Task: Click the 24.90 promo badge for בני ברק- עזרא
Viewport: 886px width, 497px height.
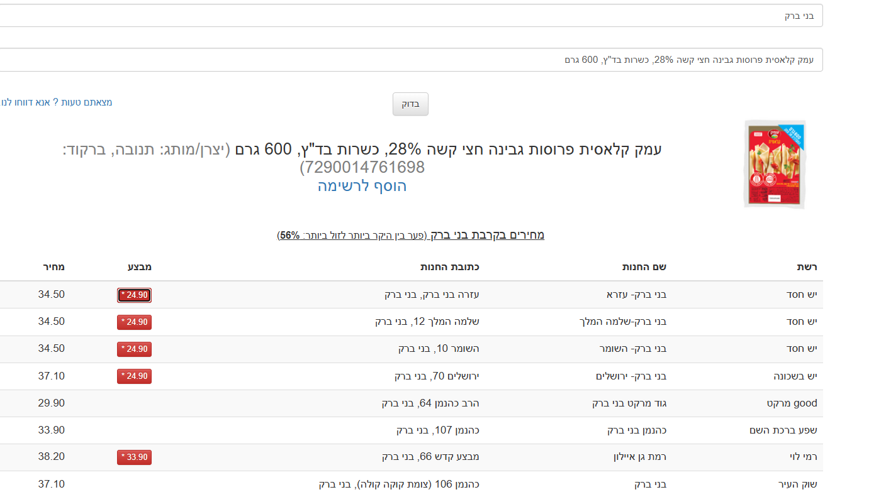Action: point(134,295)
